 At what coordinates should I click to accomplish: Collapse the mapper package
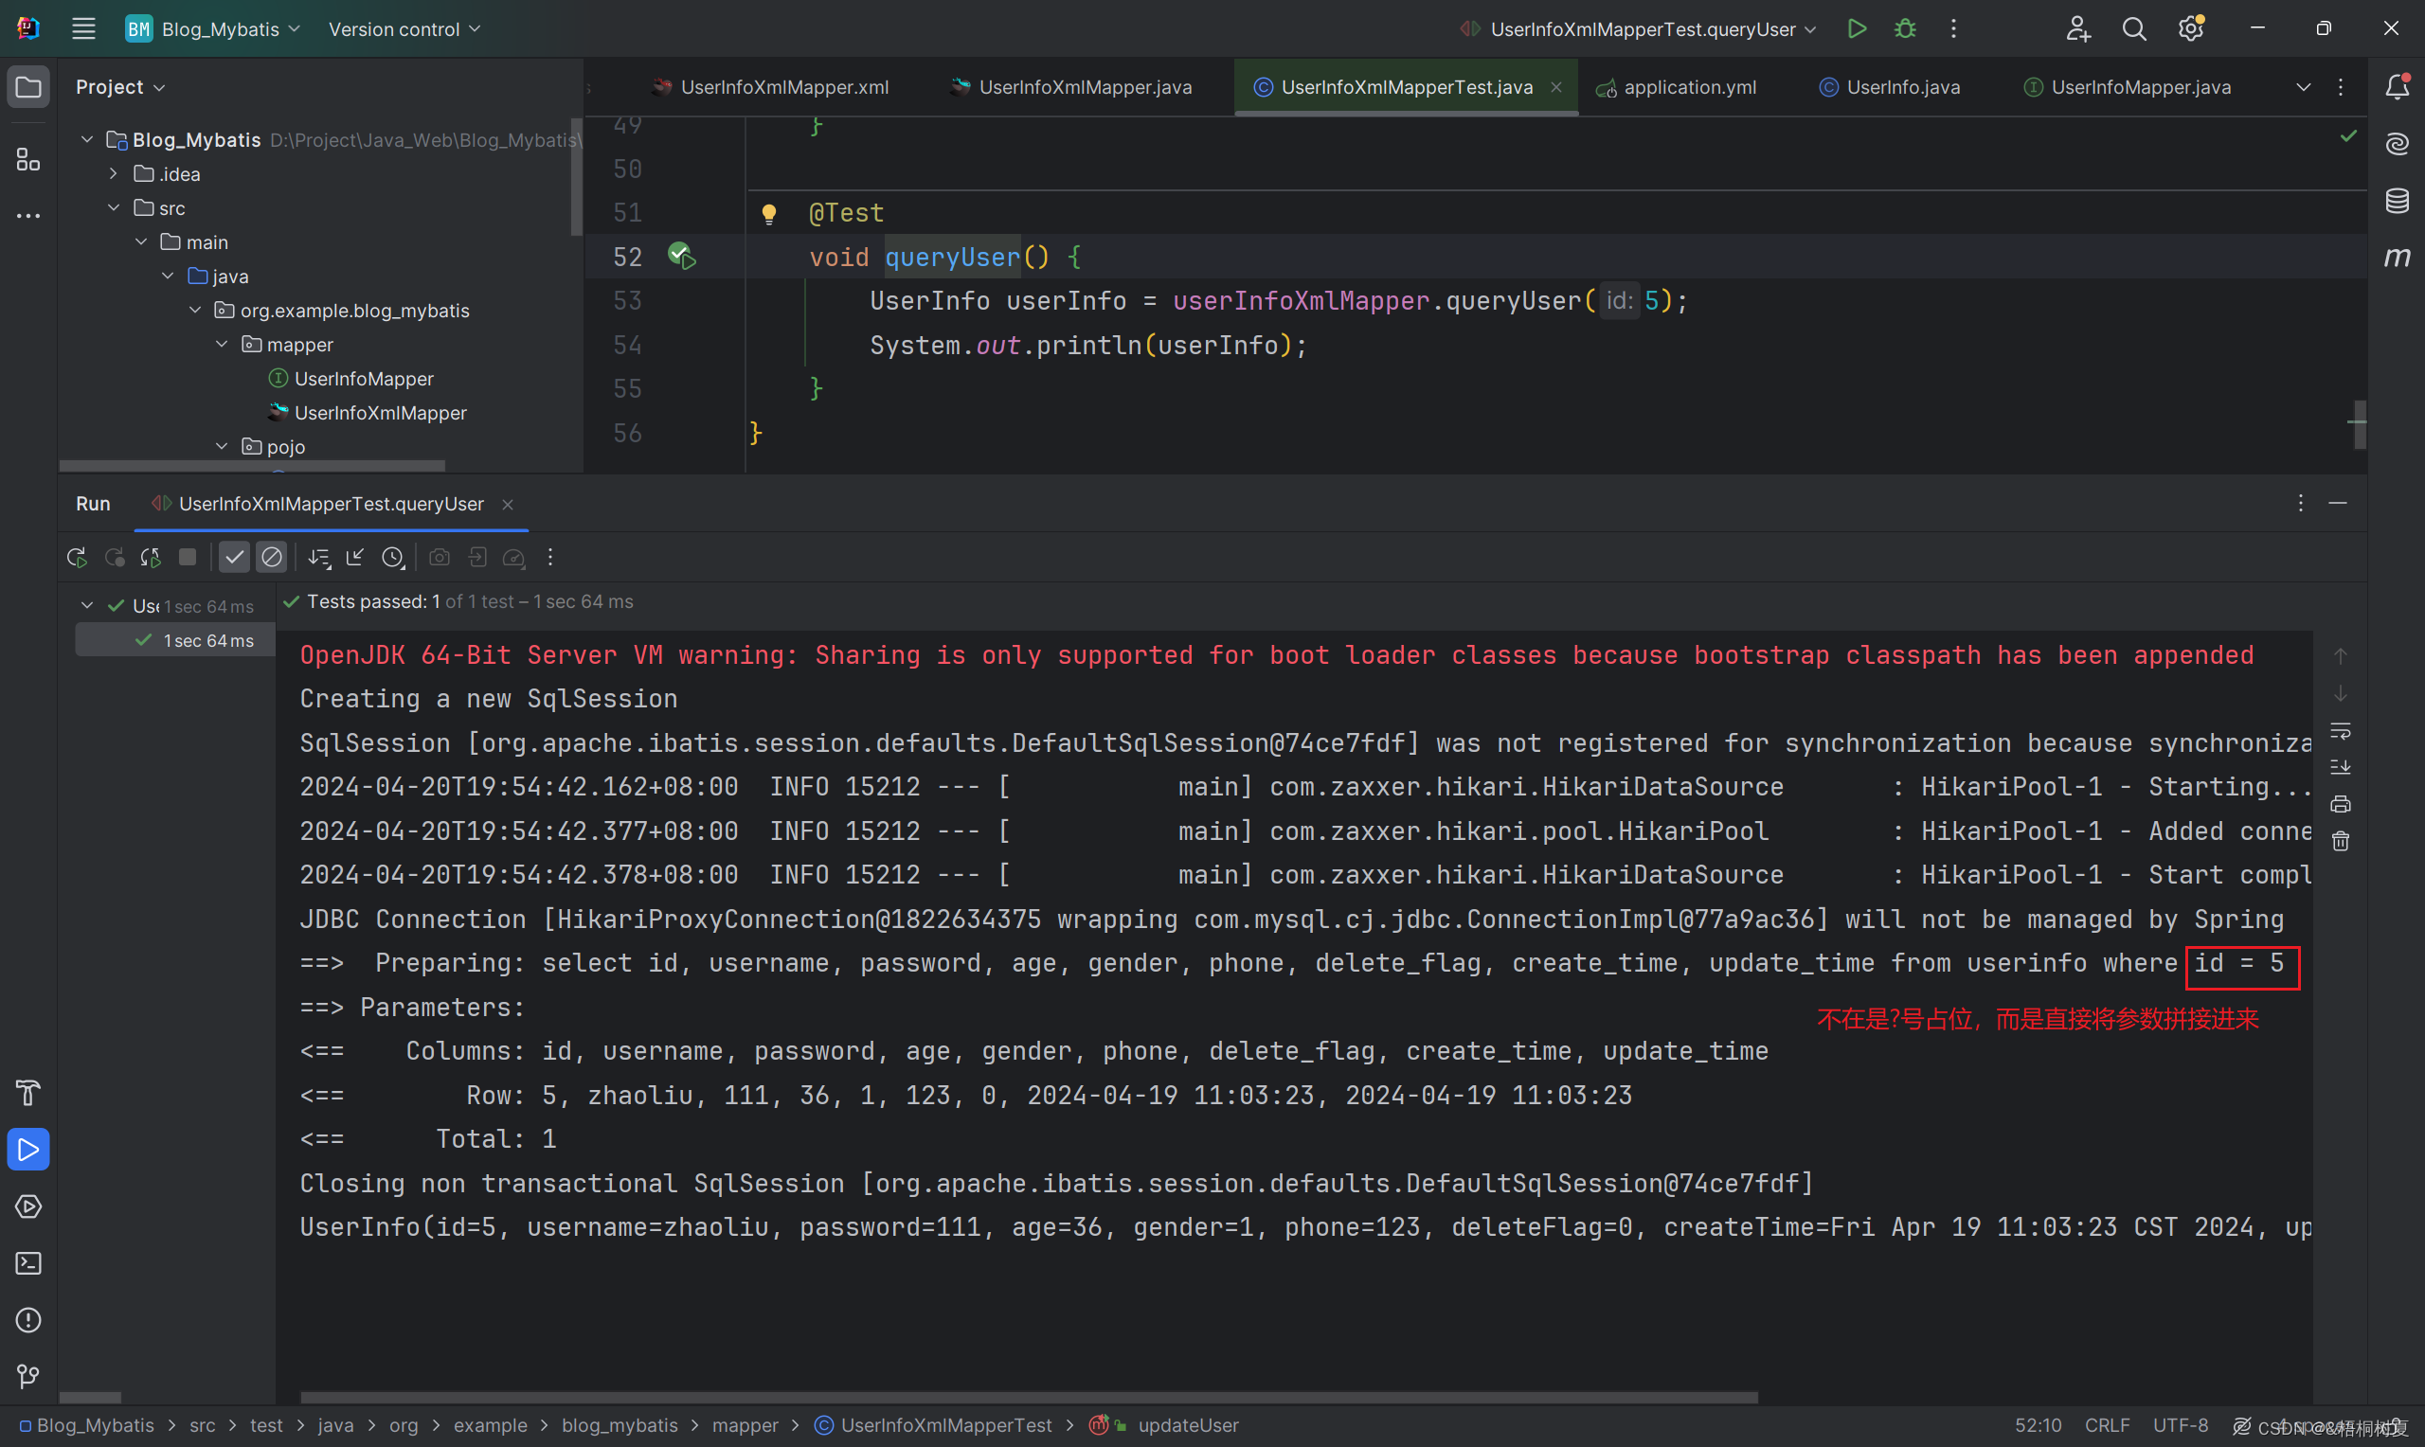pos(222,344)
